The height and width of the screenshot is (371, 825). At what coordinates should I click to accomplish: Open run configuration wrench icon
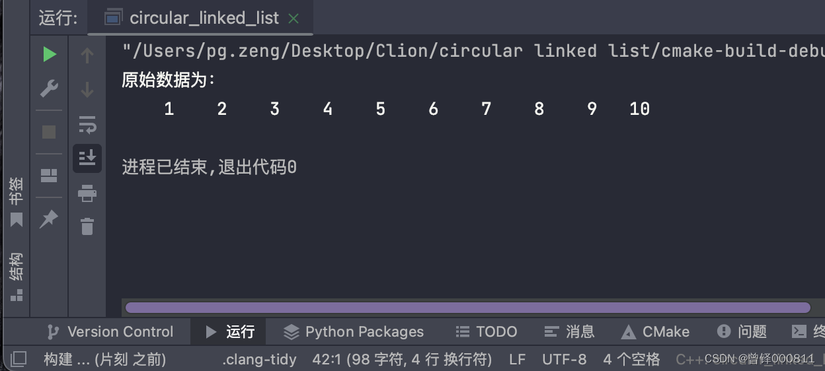[x=50, y=88]
